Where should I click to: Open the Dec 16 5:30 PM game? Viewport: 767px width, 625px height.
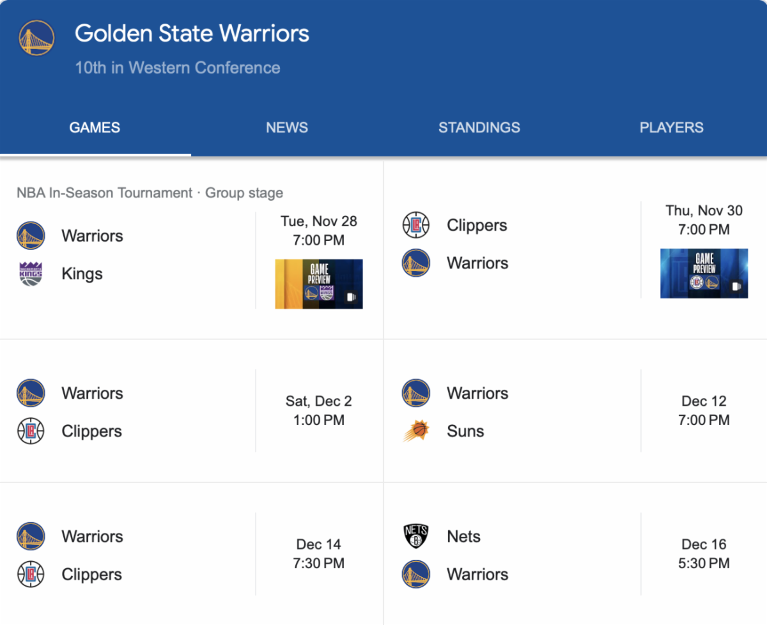coord(704,553)
